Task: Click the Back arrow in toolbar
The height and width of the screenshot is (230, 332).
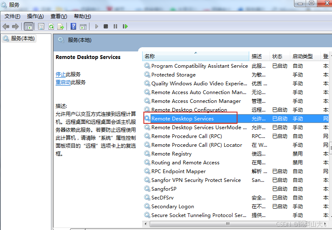Action: click(x=6, y=26)
